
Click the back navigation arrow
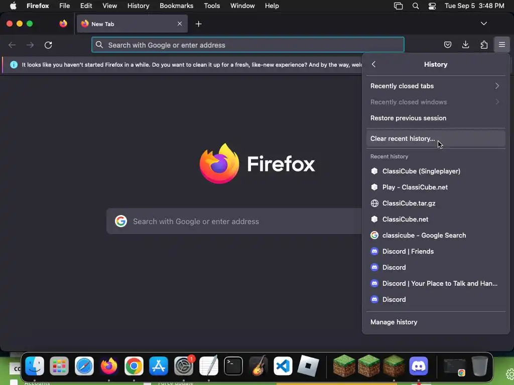(x=12, y=45)
